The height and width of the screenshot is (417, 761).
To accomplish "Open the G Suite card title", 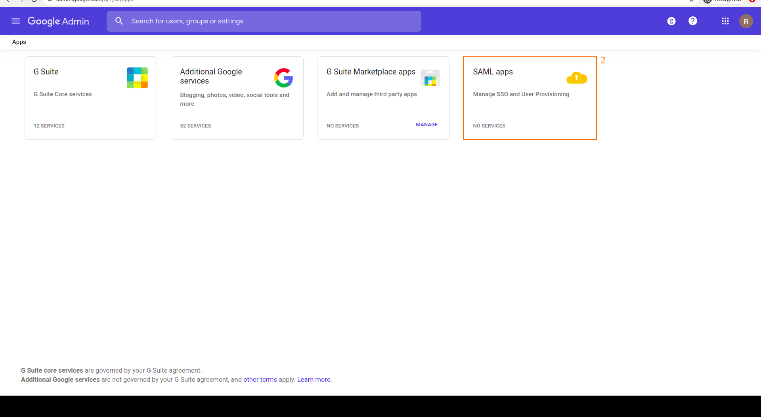I will click(x=46, y=72).
